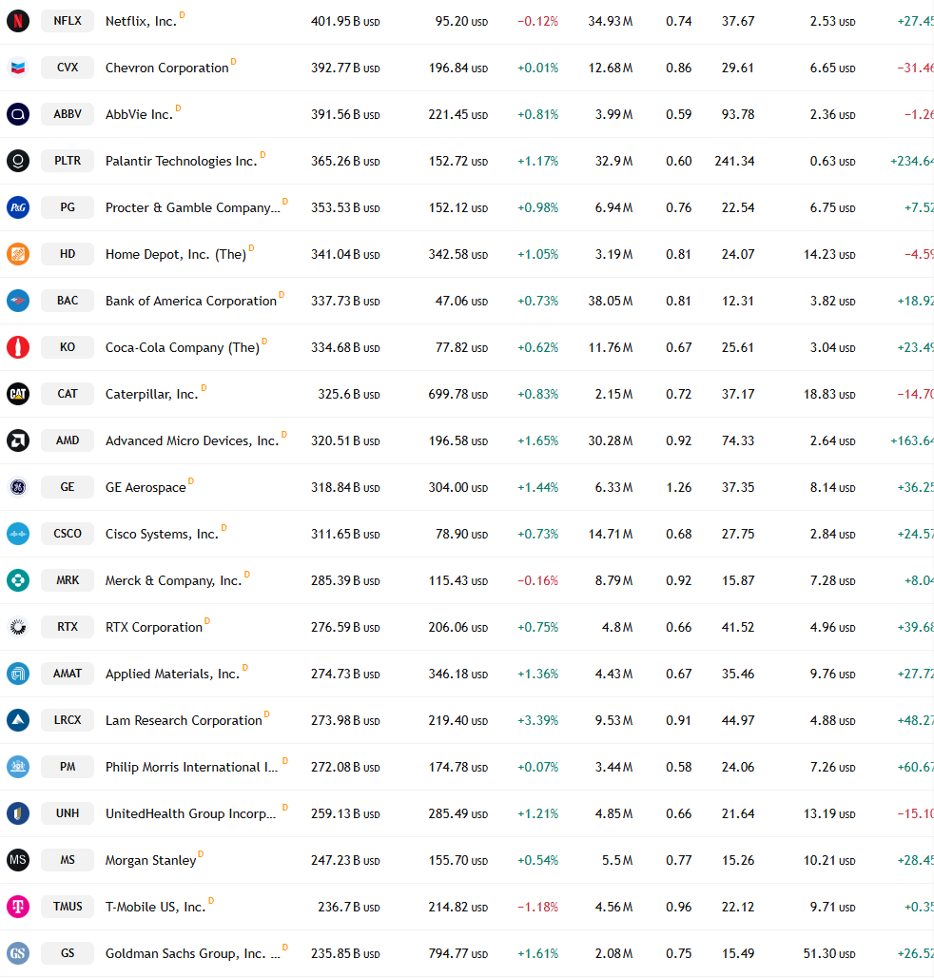Click Goldman Sachs price 794.77 USD

click(x=458, y=953)
